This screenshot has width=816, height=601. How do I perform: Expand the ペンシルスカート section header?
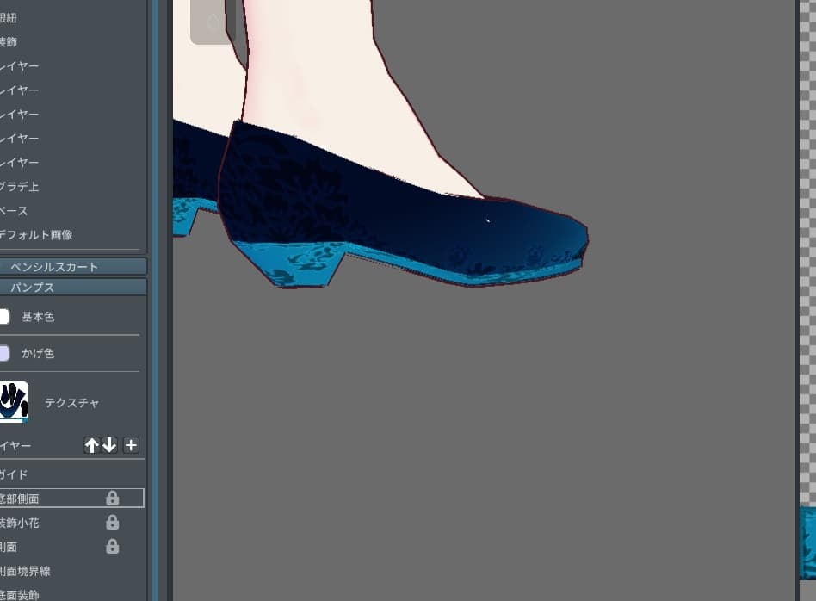(x=73, y=267)
